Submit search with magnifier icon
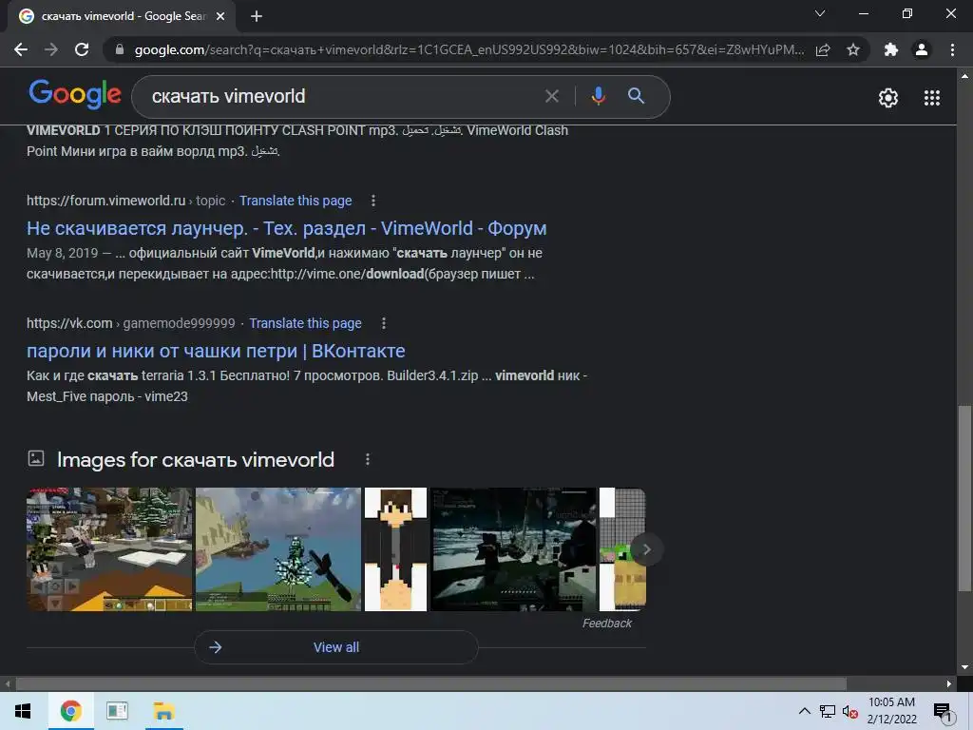973x730 pixels. click(636, 96)
